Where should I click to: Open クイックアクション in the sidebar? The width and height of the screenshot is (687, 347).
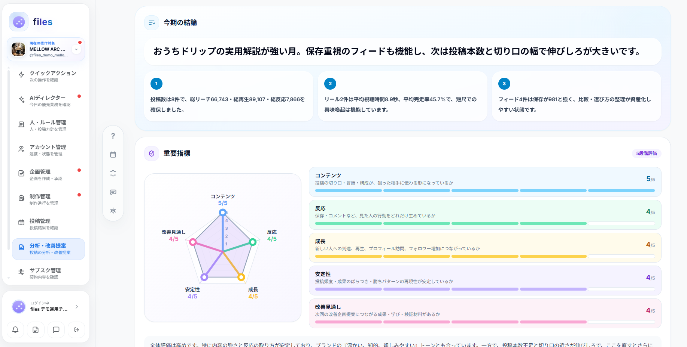48,76
